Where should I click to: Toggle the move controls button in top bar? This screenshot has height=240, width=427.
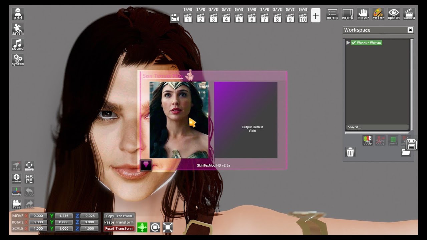[x=363, y=14]
